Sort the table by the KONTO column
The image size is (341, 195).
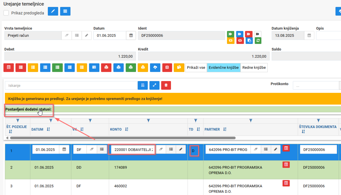(x=126, y=129)
